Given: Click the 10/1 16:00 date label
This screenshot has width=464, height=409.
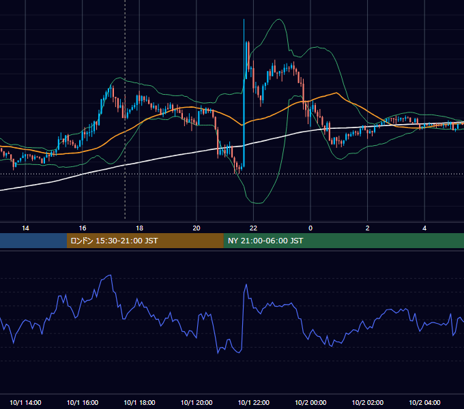Looking at the screenshot, I should 83,402.
